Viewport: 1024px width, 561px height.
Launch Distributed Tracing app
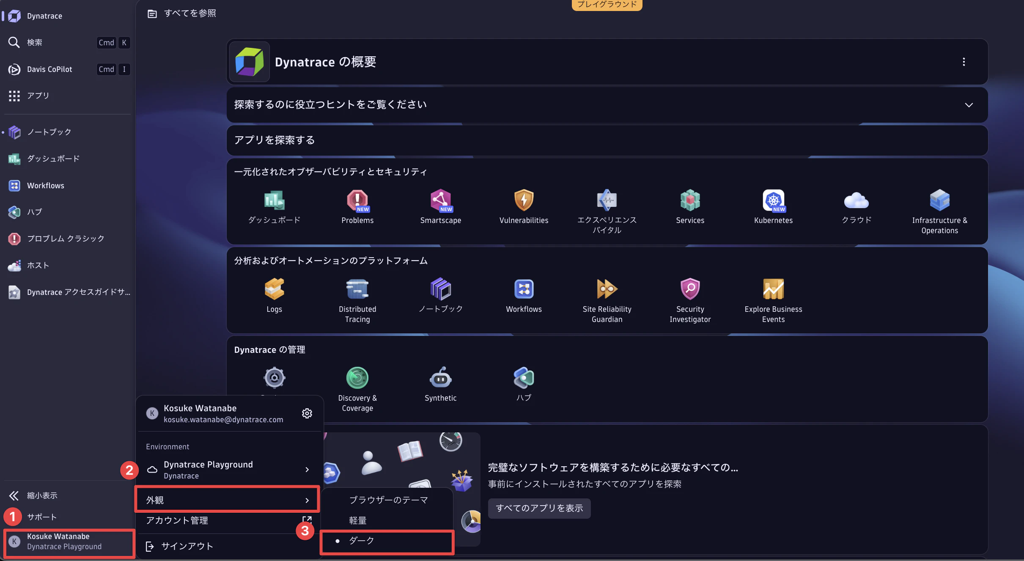click(357, 300)
